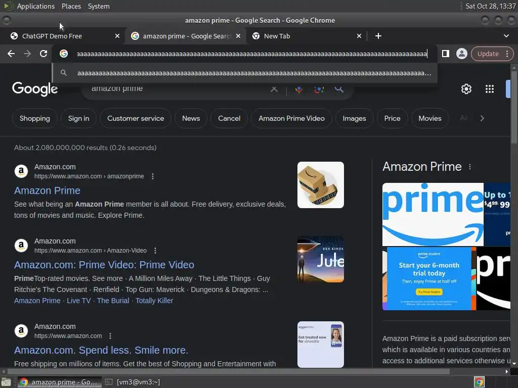Submit search with the magnifier icon
Image resolution: width=518 pixels, height=388 pixels.
[x=339, y=89]
